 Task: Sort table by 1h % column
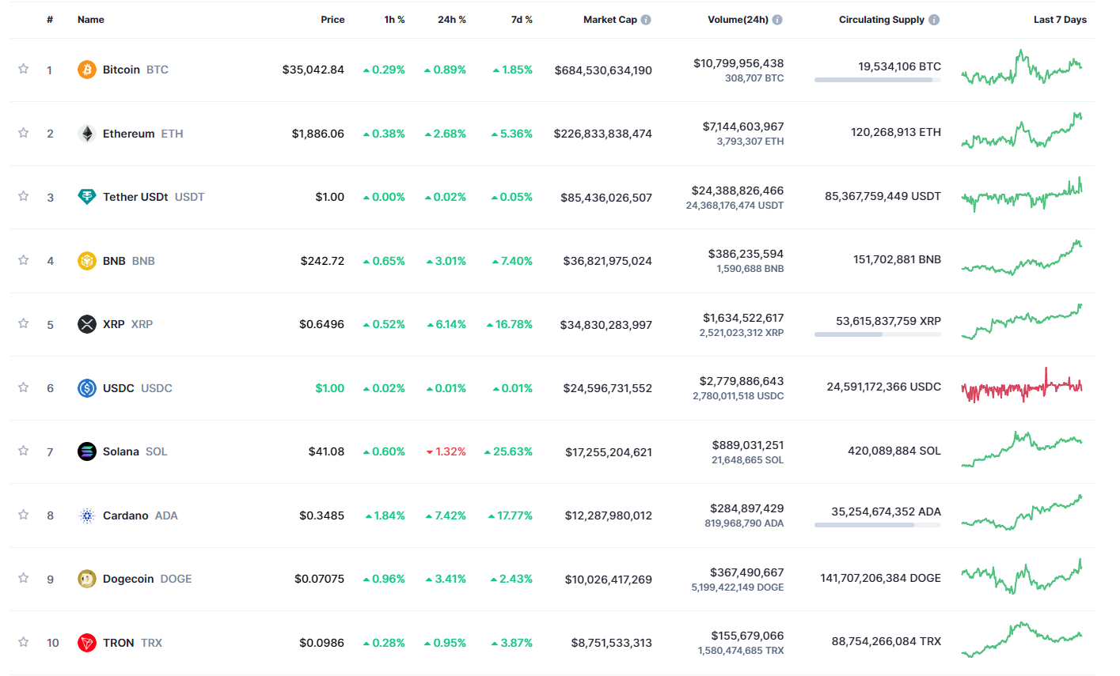coord(394,20)
